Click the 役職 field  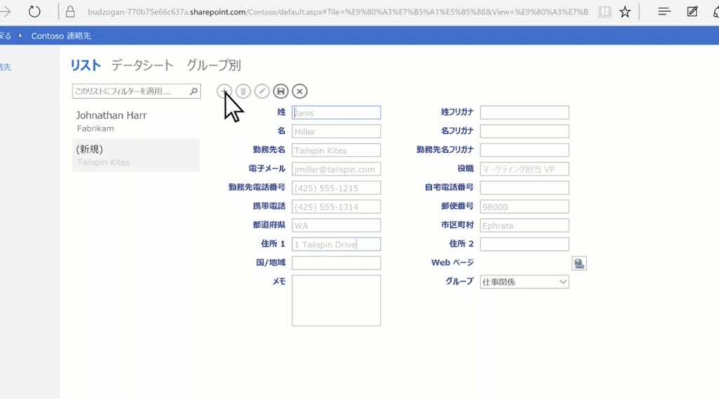[524, 169]
